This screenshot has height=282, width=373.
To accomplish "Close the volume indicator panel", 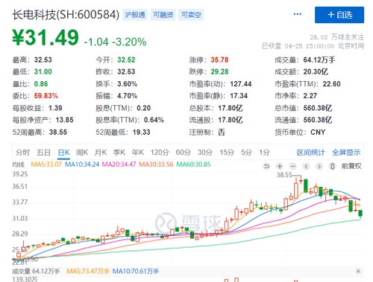I will 358,271.
